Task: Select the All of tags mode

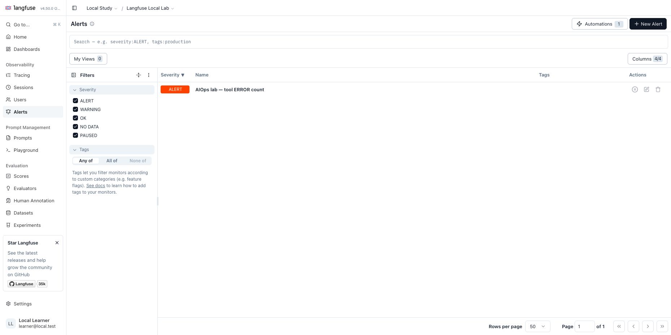Action: (112, 161)
